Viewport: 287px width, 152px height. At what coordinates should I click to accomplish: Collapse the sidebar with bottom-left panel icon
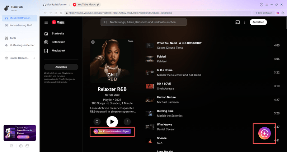pos(12,146)
